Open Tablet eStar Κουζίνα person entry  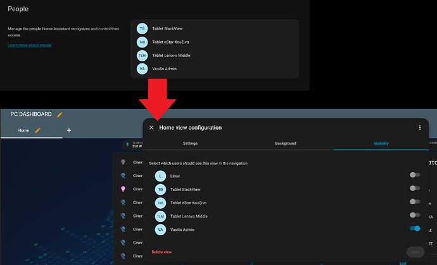[215, 42]
